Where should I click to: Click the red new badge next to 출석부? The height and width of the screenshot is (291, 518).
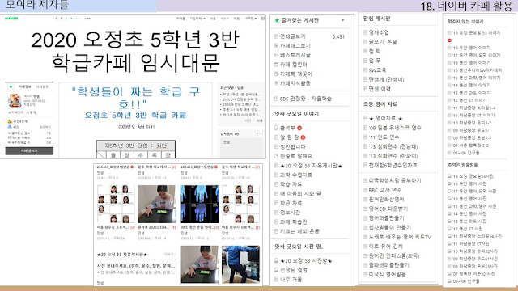tap(299, 128)
